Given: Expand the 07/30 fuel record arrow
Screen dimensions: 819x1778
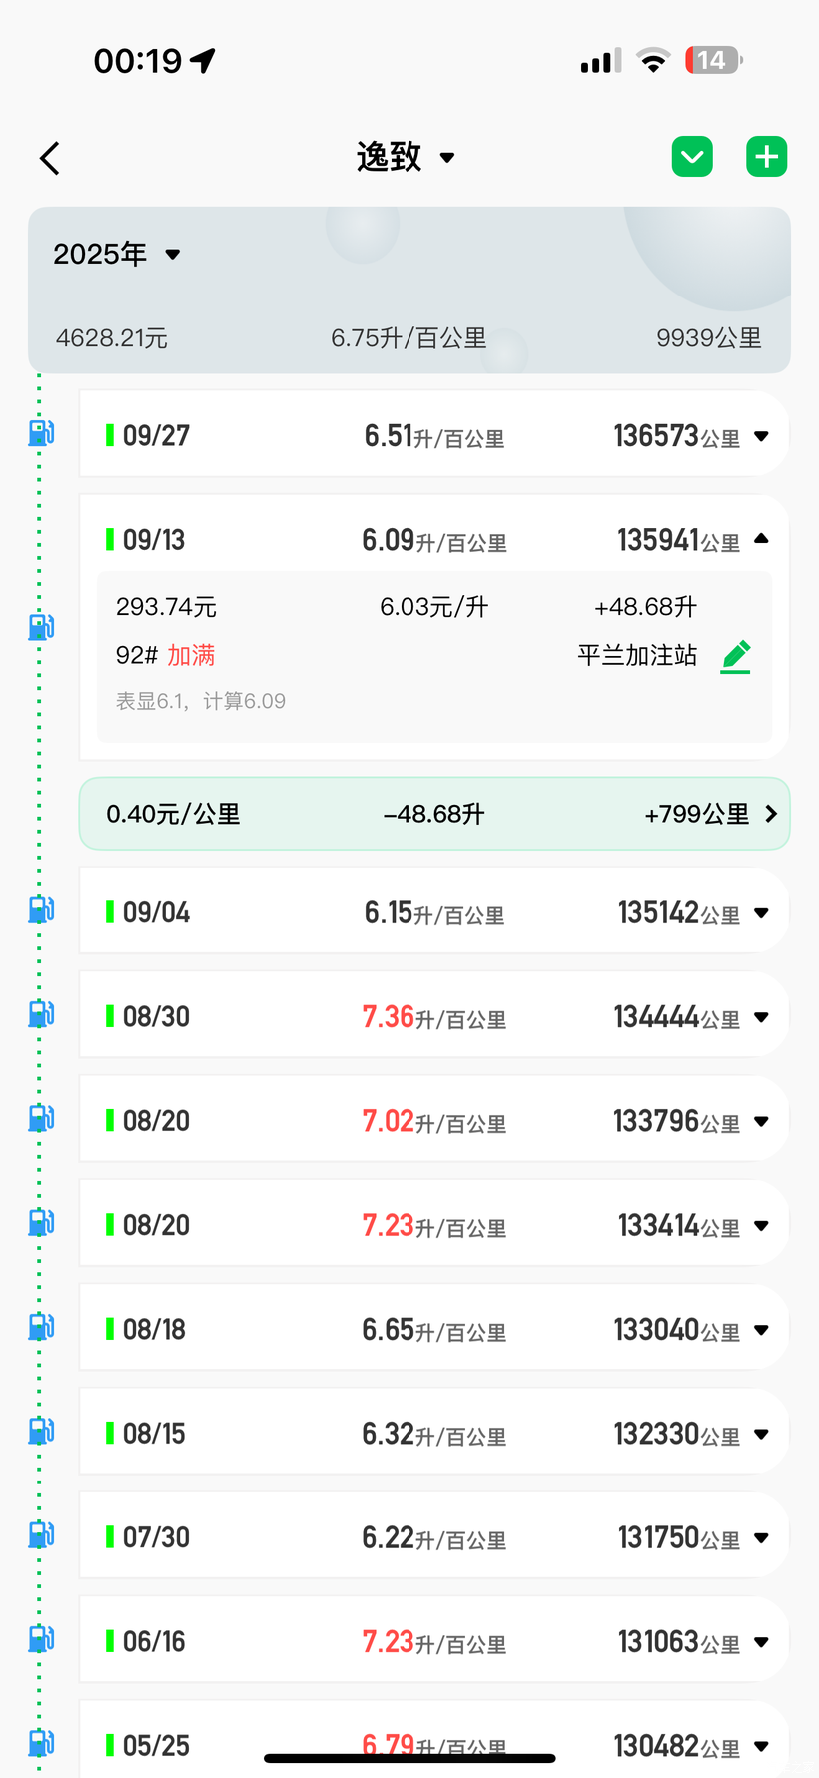Looking at the screenshot, I should 761,1538.
